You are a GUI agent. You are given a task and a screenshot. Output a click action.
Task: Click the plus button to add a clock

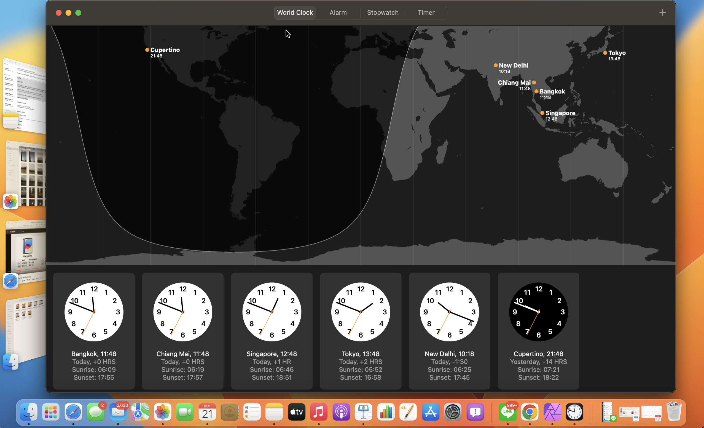coord(662,13)
